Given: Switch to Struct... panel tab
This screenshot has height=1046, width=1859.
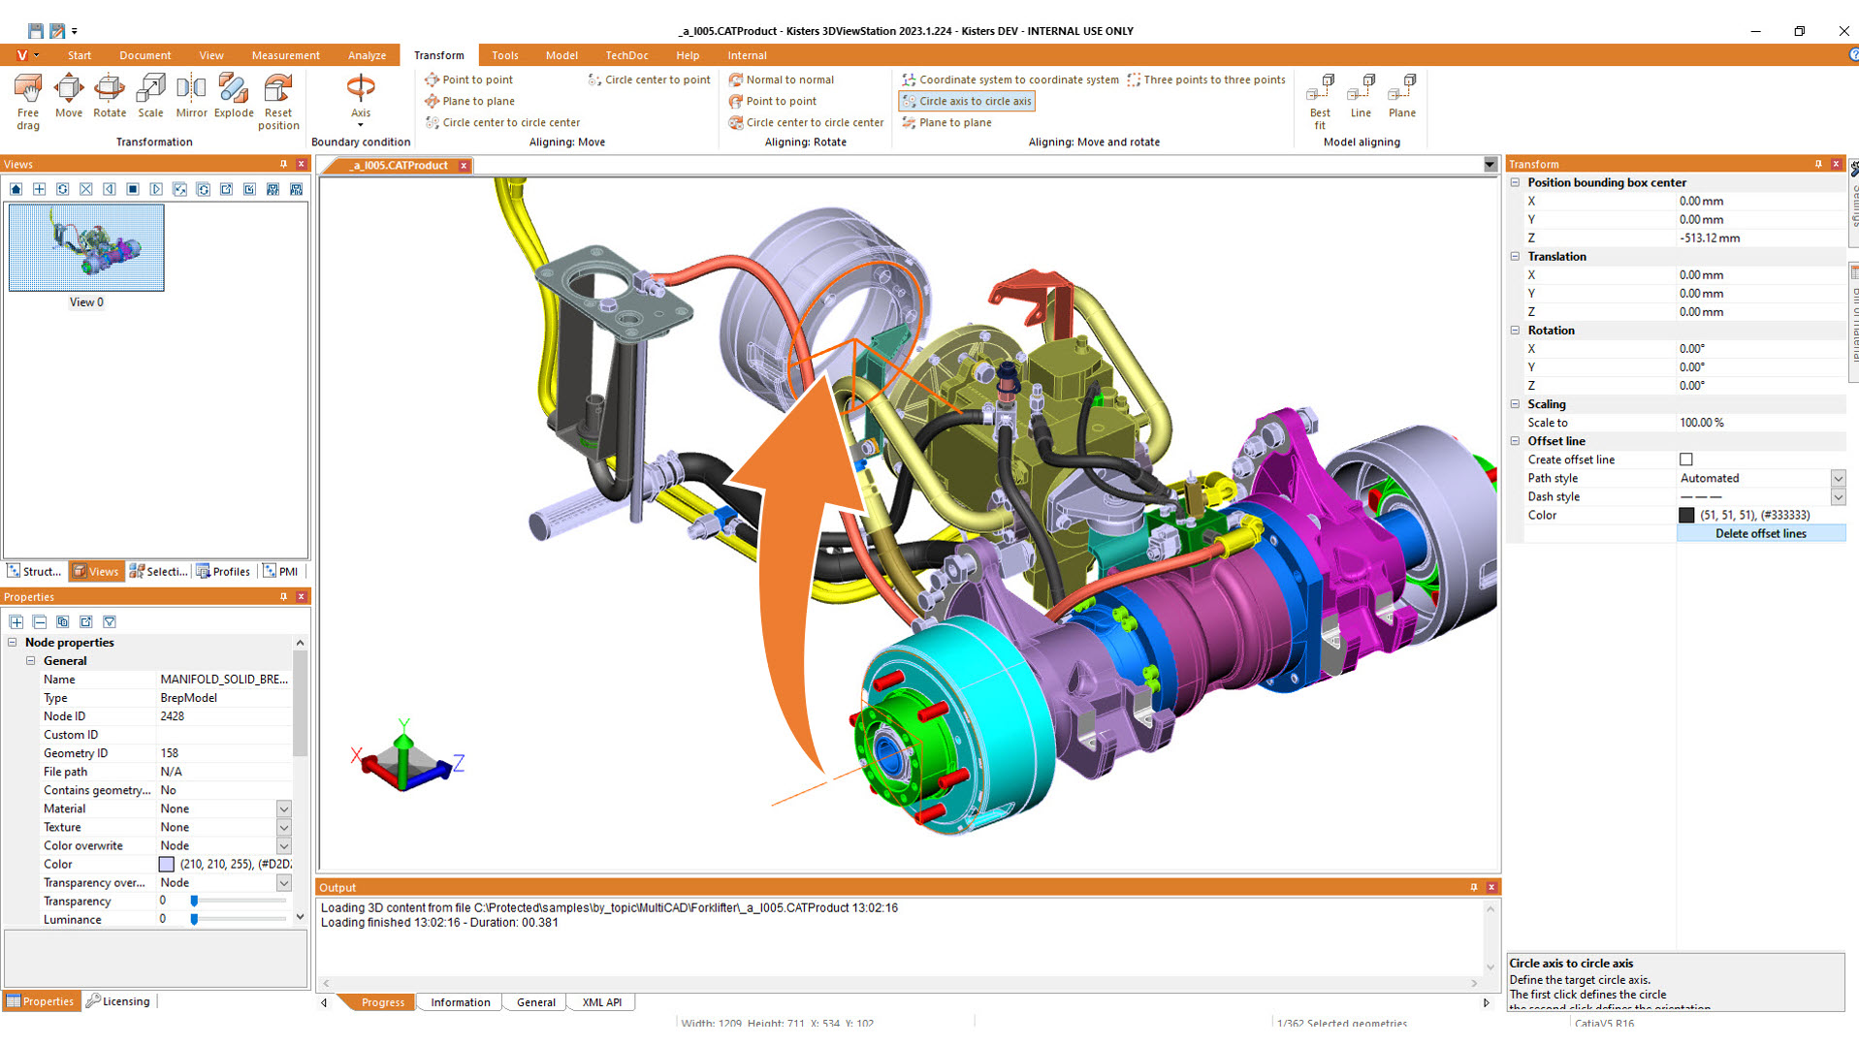Looking at the screenshot, I should pos(34,571).
